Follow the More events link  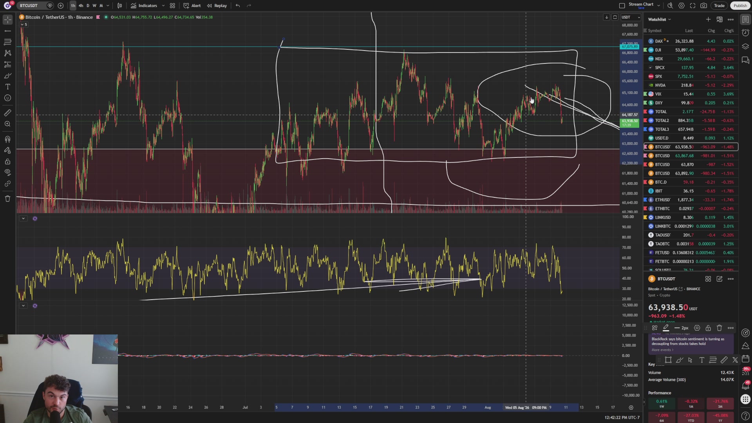point(662,350)
